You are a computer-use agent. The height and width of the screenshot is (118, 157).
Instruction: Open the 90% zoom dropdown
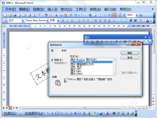[137, 15]
